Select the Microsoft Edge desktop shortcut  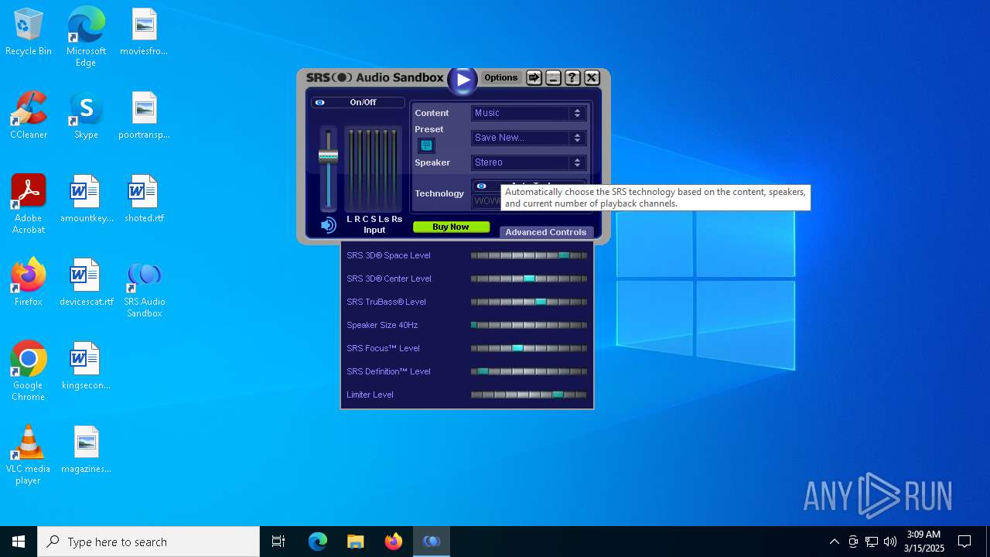86,37
